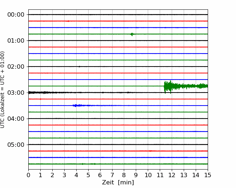Viewport: 236px width, 188px height.
Task: Click the 00:00 y-axis tick label
Action: point(16,14)
